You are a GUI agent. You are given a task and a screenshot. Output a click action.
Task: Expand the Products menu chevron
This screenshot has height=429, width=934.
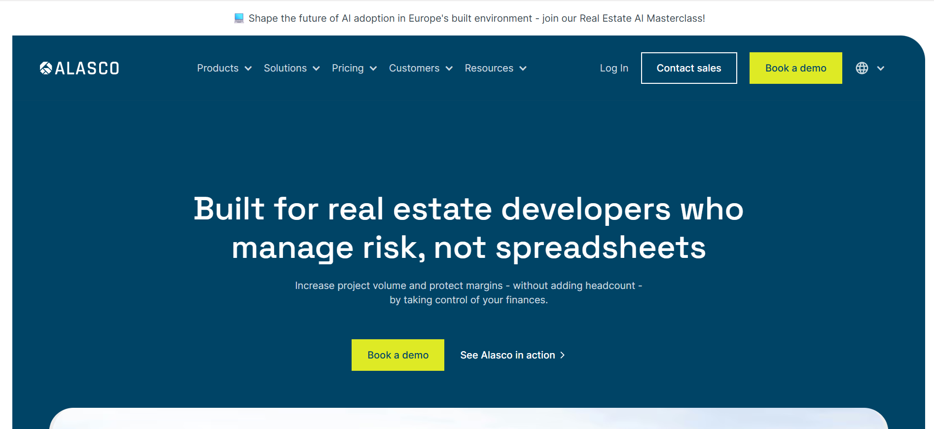pyautogui.click(x=248, y=69)
